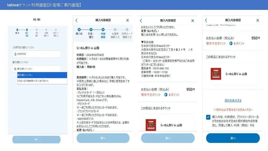Viewport: 268px width, 151px height.
Task: Click the 決済カード情報入力 step in the second panel
Action: (127, 33)
